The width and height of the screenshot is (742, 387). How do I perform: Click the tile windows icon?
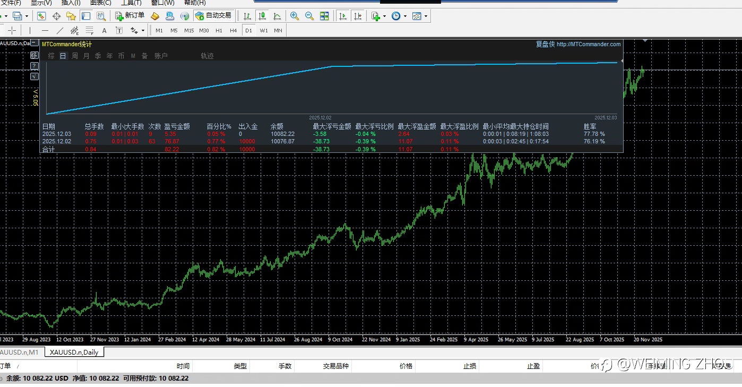(324, 16)
